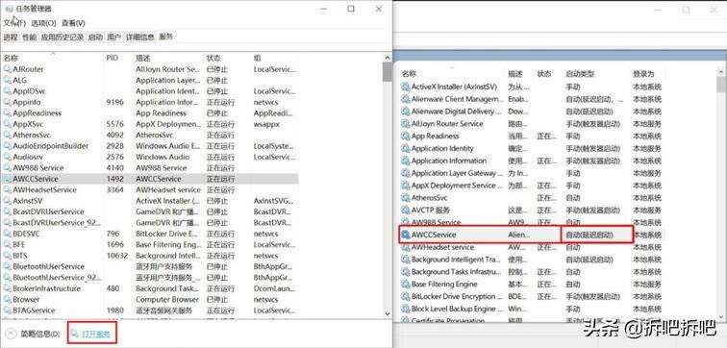Select the AWHeadsetService row in Task Manager
Viewport: 727px width, 348px height.
coord(149,190)
